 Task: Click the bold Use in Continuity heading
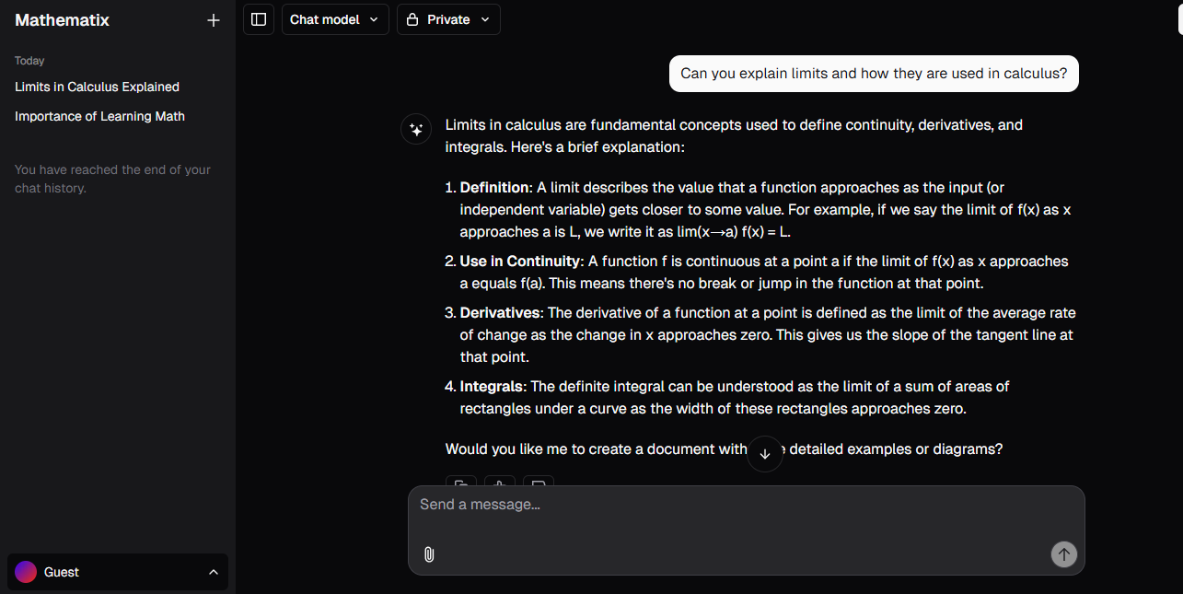(x=520, y=261)
